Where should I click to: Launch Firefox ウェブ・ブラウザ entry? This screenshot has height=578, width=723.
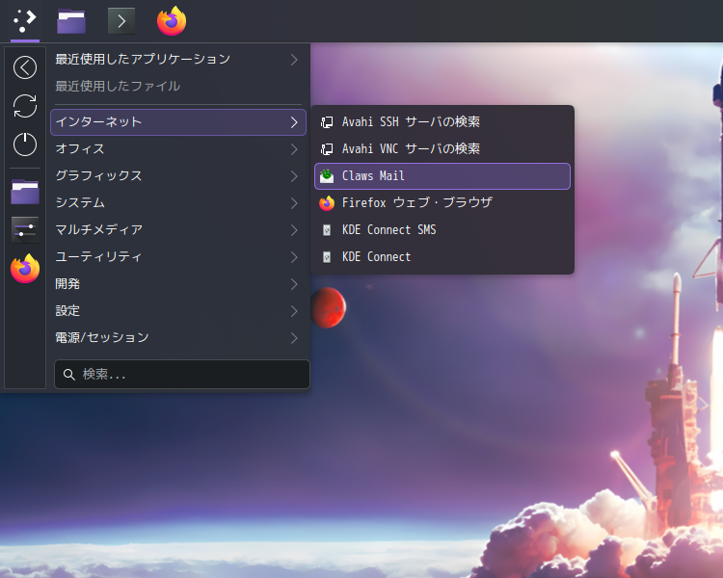coord(442,203)
